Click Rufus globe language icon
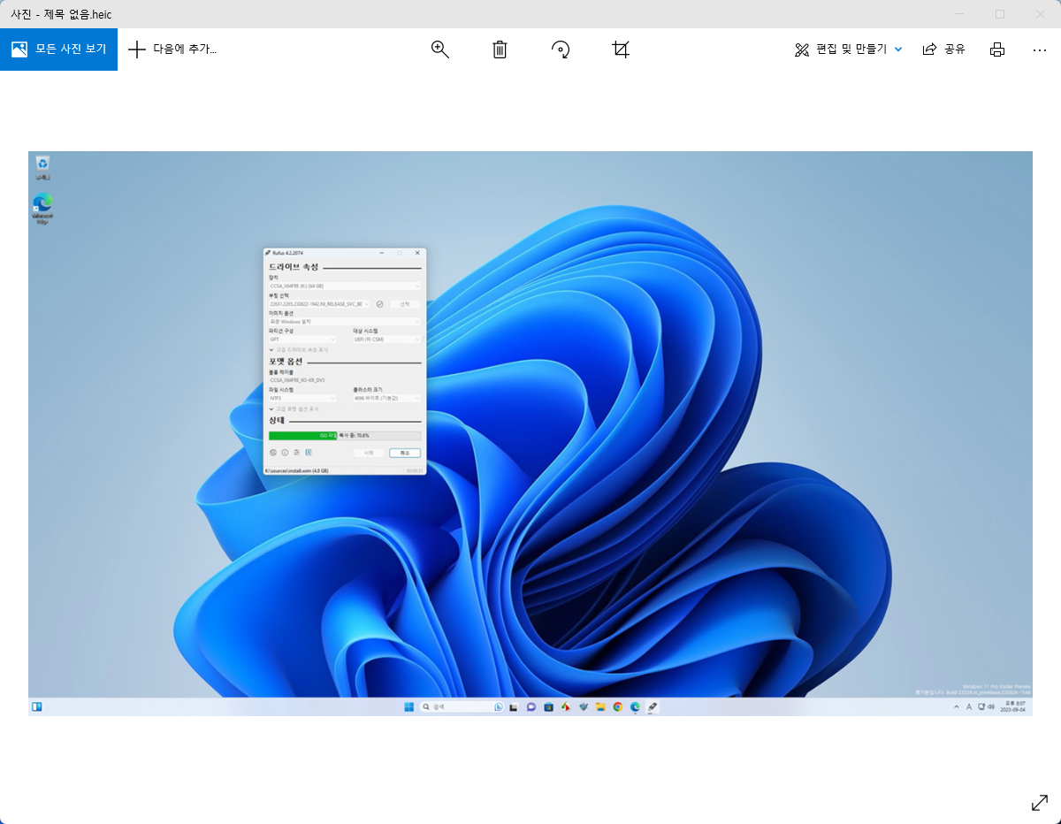 tap(273, 452)
